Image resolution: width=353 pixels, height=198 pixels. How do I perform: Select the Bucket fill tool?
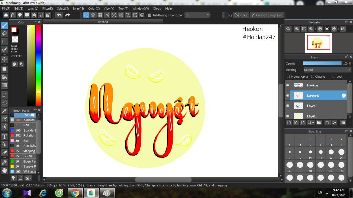4,77
